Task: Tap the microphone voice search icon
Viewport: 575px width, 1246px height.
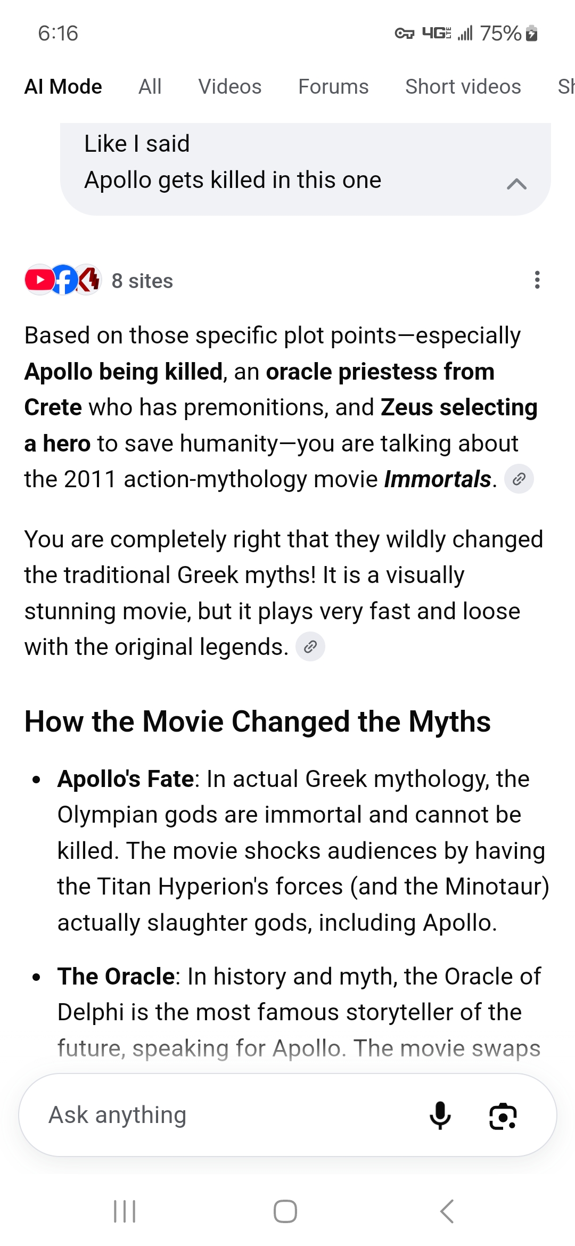Action: [440, 1115]
